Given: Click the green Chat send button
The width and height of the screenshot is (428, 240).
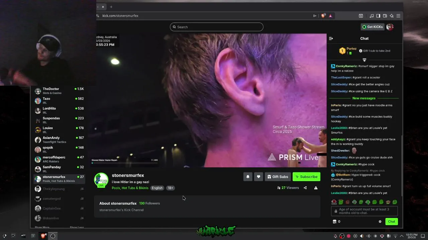Looking at the screenshot, I should 392,222.
